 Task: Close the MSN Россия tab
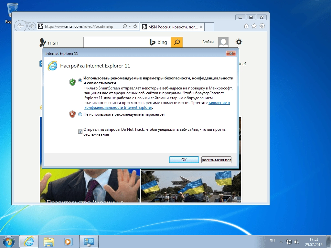(201, 27)
